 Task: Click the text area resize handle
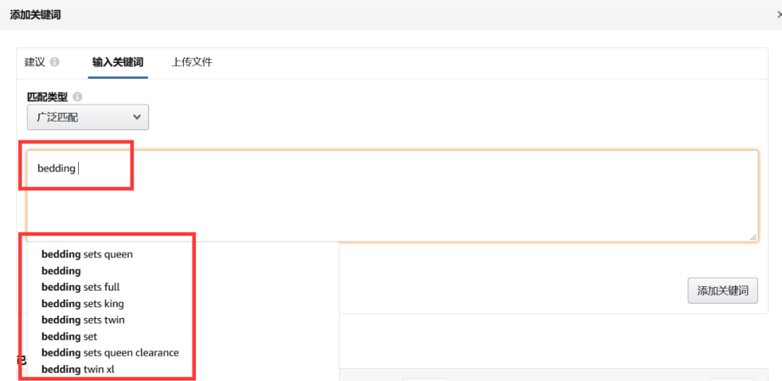(753, 236)
